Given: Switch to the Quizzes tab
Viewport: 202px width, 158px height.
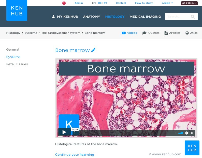Looking at the screenshot, I should pyautogui.click(x=154, y=33).
